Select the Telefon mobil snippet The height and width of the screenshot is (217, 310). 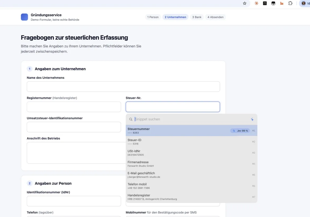pos(191,186)
